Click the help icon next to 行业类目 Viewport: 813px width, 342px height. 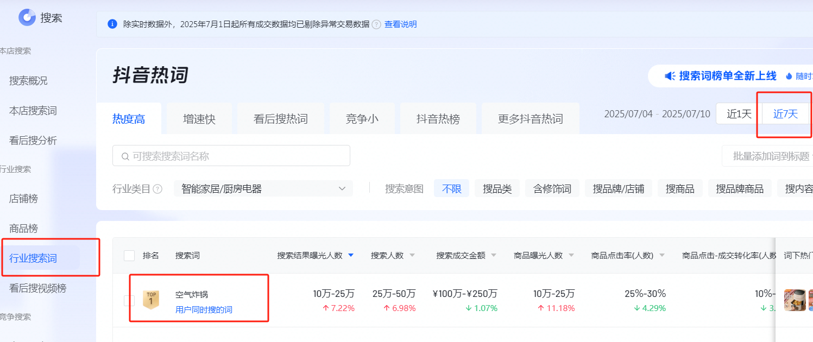pos(157,189)
